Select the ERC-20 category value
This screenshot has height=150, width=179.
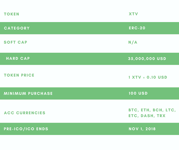tap(137, 28)
